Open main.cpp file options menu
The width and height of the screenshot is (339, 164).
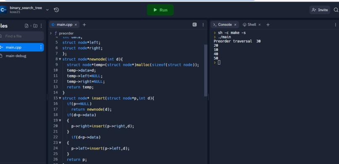(x=41, y=47)
